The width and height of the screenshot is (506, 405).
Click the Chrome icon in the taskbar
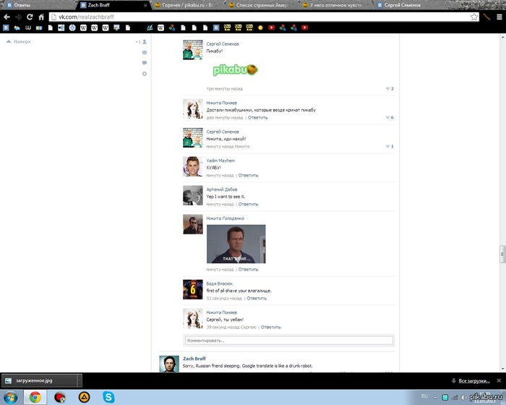pos(34,396)
